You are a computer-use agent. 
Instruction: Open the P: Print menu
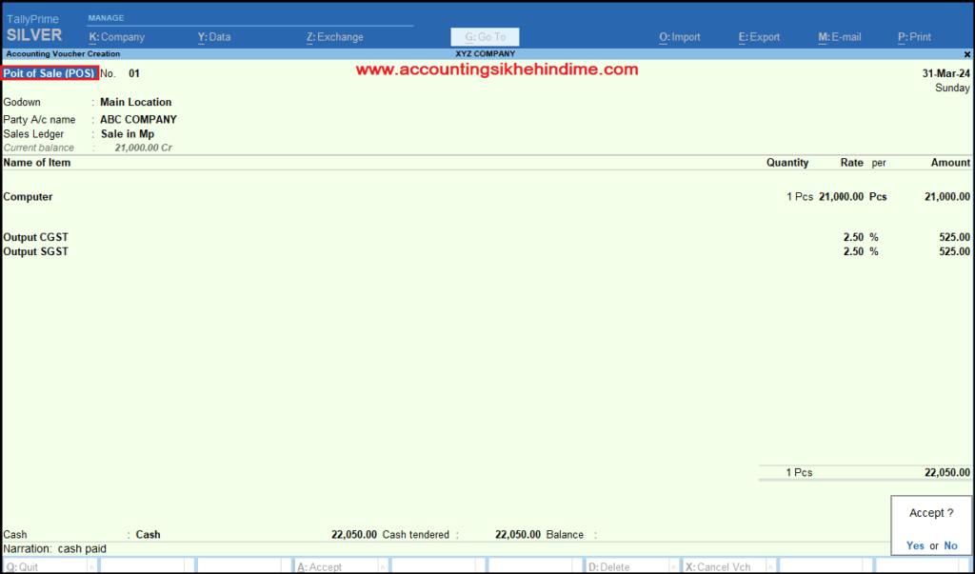(914, 37)
